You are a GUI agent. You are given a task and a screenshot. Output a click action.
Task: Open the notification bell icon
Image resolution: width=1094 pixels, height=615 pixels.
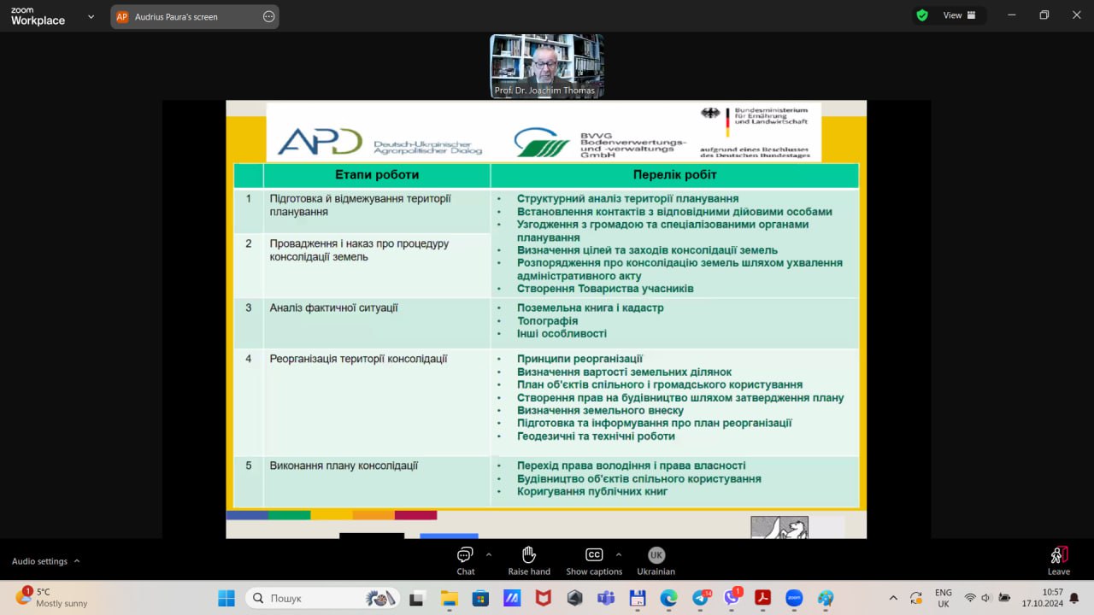(1074, 598)
